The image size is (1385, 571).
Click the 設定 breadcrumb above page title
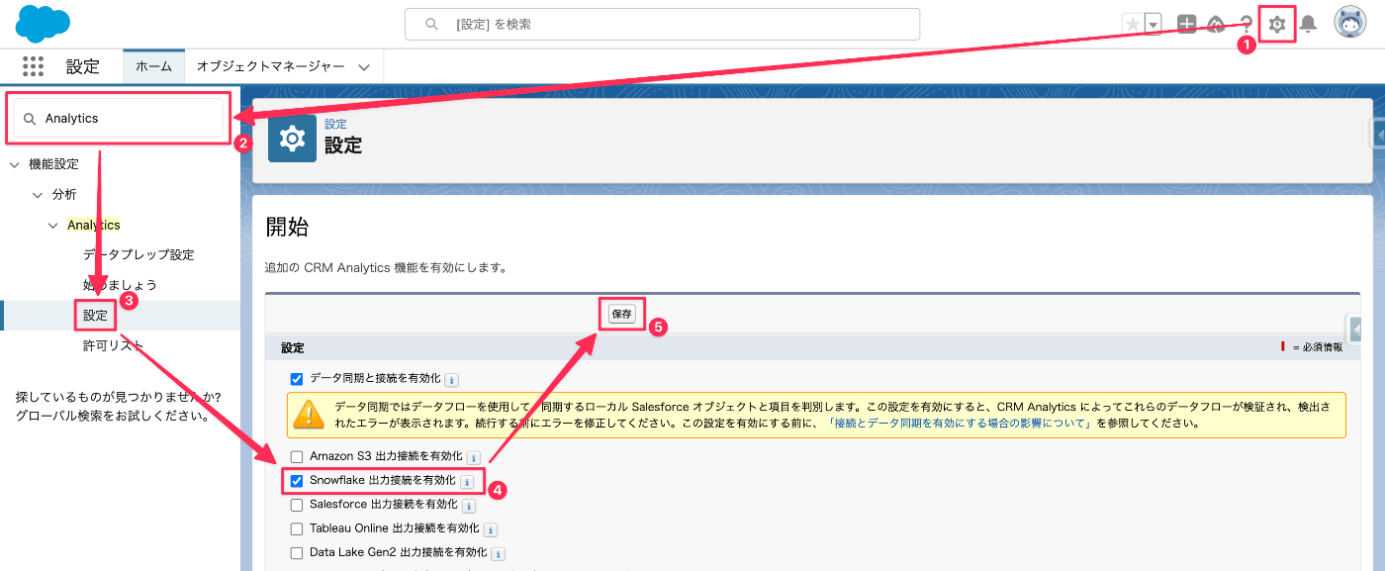tap(335, 124)
